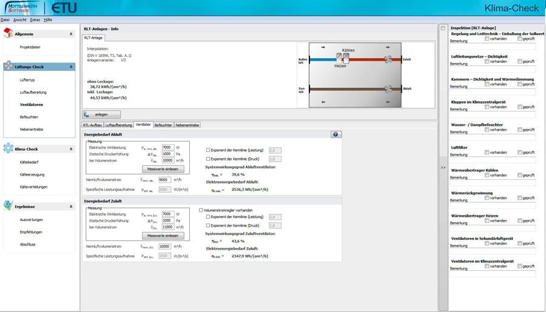Toggle Zuluft Exponent der Kennlinie (Druck)
Viewport: 546px width, 312px height.
coord(208,225)
